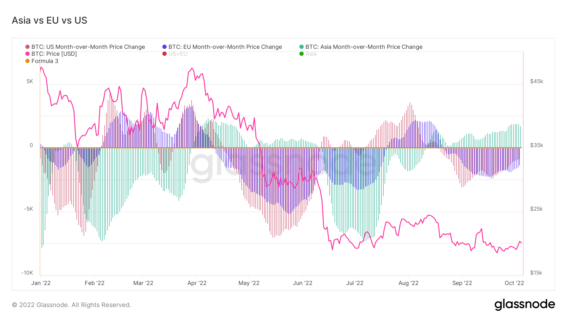Click the glassnode logo at bottom right

pos(524,305)
